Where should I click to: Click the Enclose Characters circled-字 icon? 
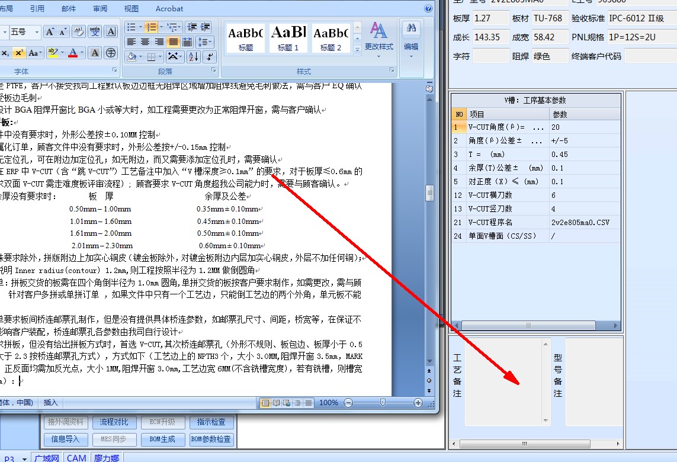point(111,53)
